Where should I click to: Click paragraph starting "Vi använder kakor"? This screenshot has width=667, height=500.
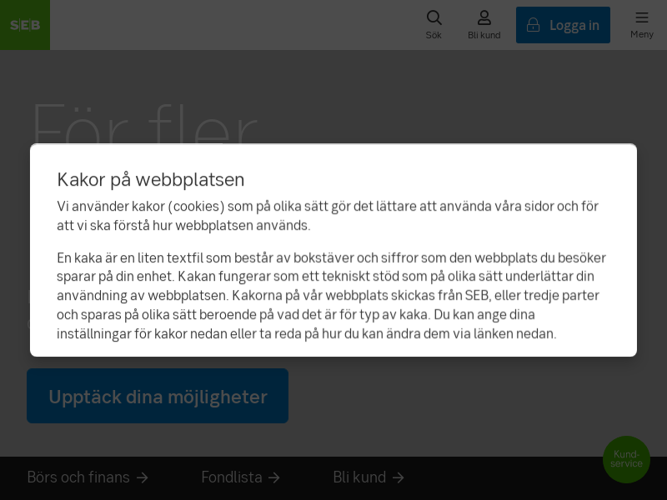[328, 216]
